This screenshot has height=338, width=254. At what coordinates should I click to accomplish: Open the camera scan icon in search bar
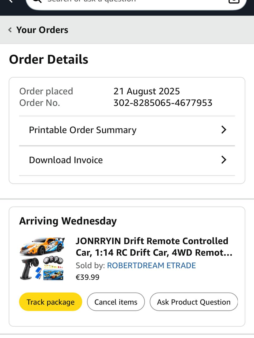coord(234,1)
